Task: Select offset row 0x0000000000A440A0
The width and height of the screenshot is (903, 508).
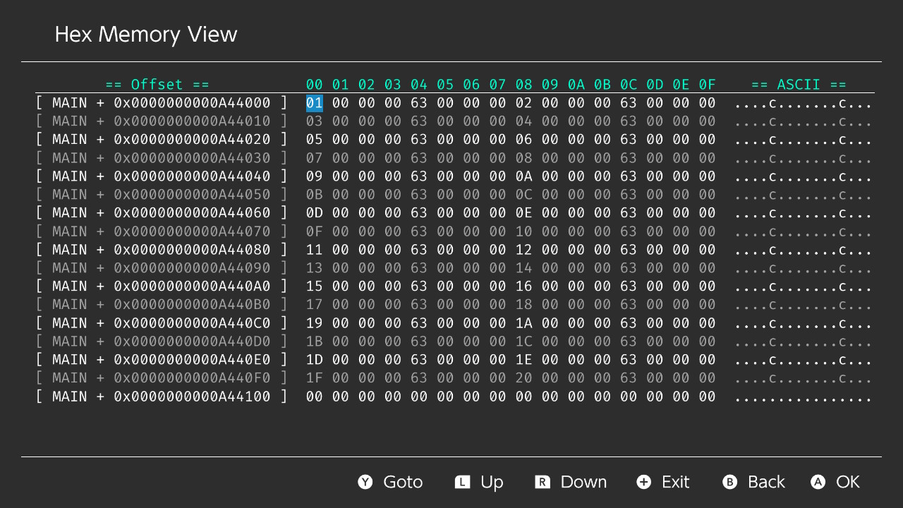Action: point(162,286)
